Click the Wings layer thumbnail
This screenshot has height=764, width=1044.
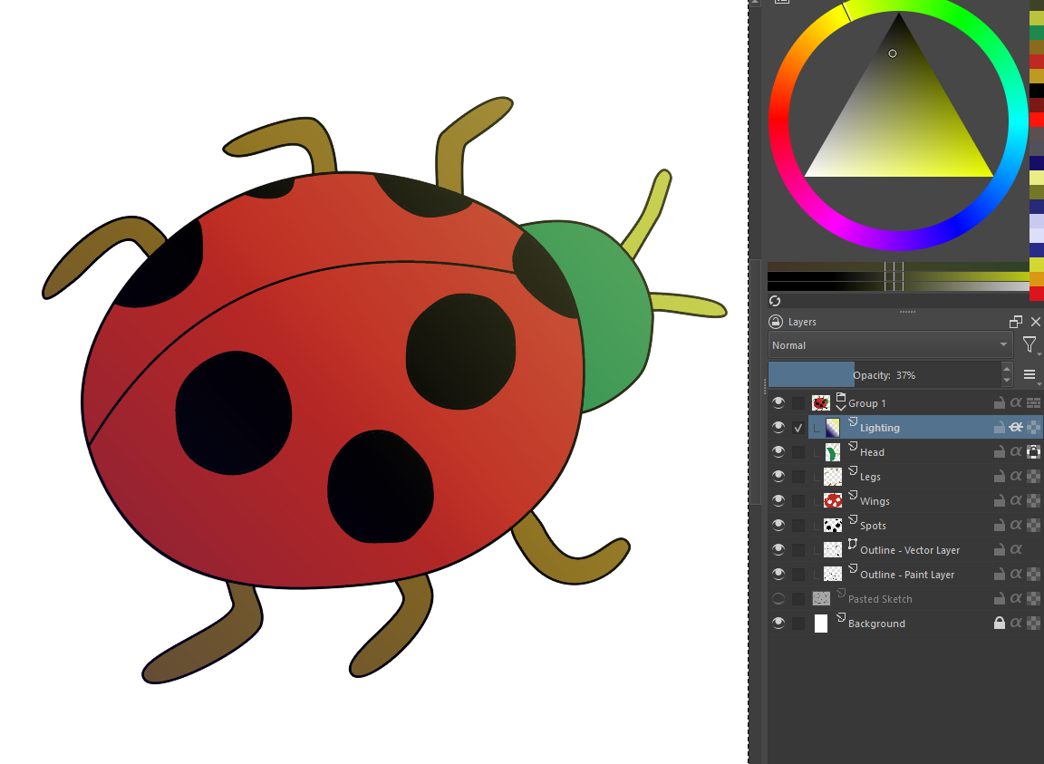833,501
